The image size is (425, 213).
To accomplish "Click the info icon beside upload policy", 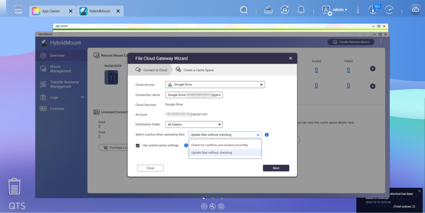I will pyautogui.click(x=266, y=135).
